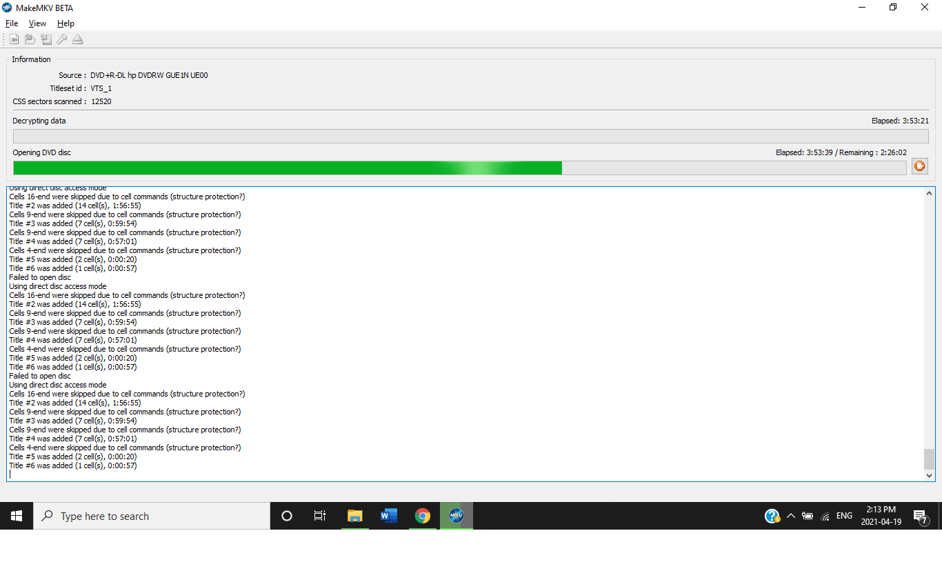
Task: Click the Titleset id value VTS_1
Action: coord(101,88)
